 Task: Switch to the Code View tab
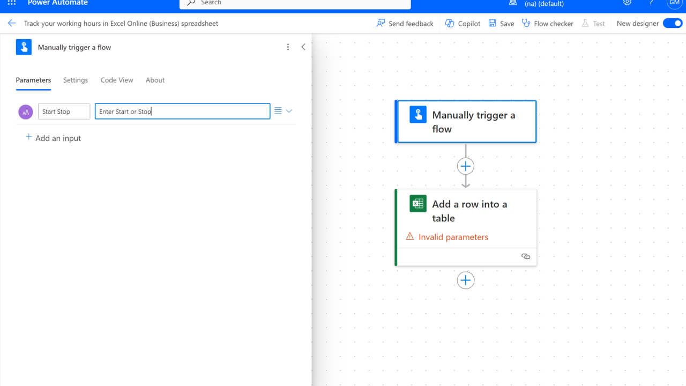117,80
